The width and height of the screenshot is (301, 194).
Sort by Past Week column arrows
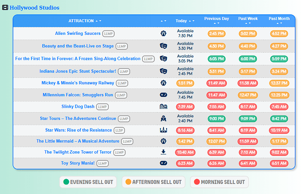point(248,23)
